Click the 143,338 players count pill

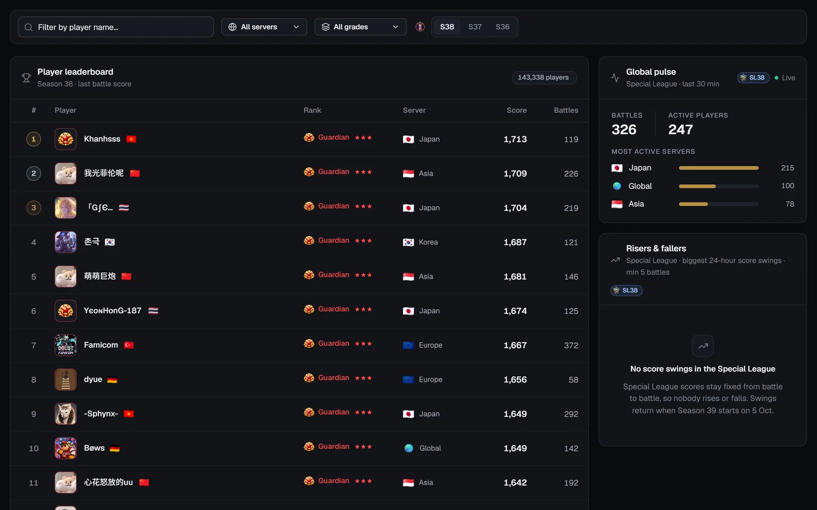point(543,78)
